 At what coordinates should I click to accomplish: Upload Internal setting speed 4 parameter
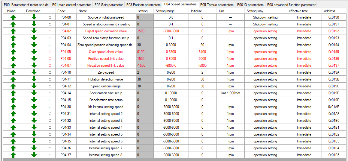pos(13,127)
